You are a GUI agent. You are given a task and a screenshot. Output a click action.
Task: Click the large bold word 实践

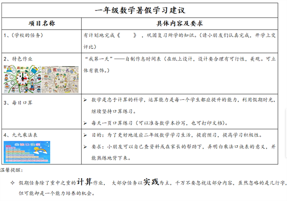pyautogui.click(x=151, y=181)
